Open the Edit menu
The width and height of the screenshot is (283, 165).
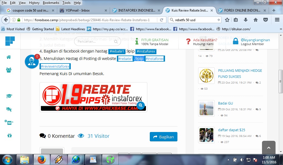(x=13, y=3)
